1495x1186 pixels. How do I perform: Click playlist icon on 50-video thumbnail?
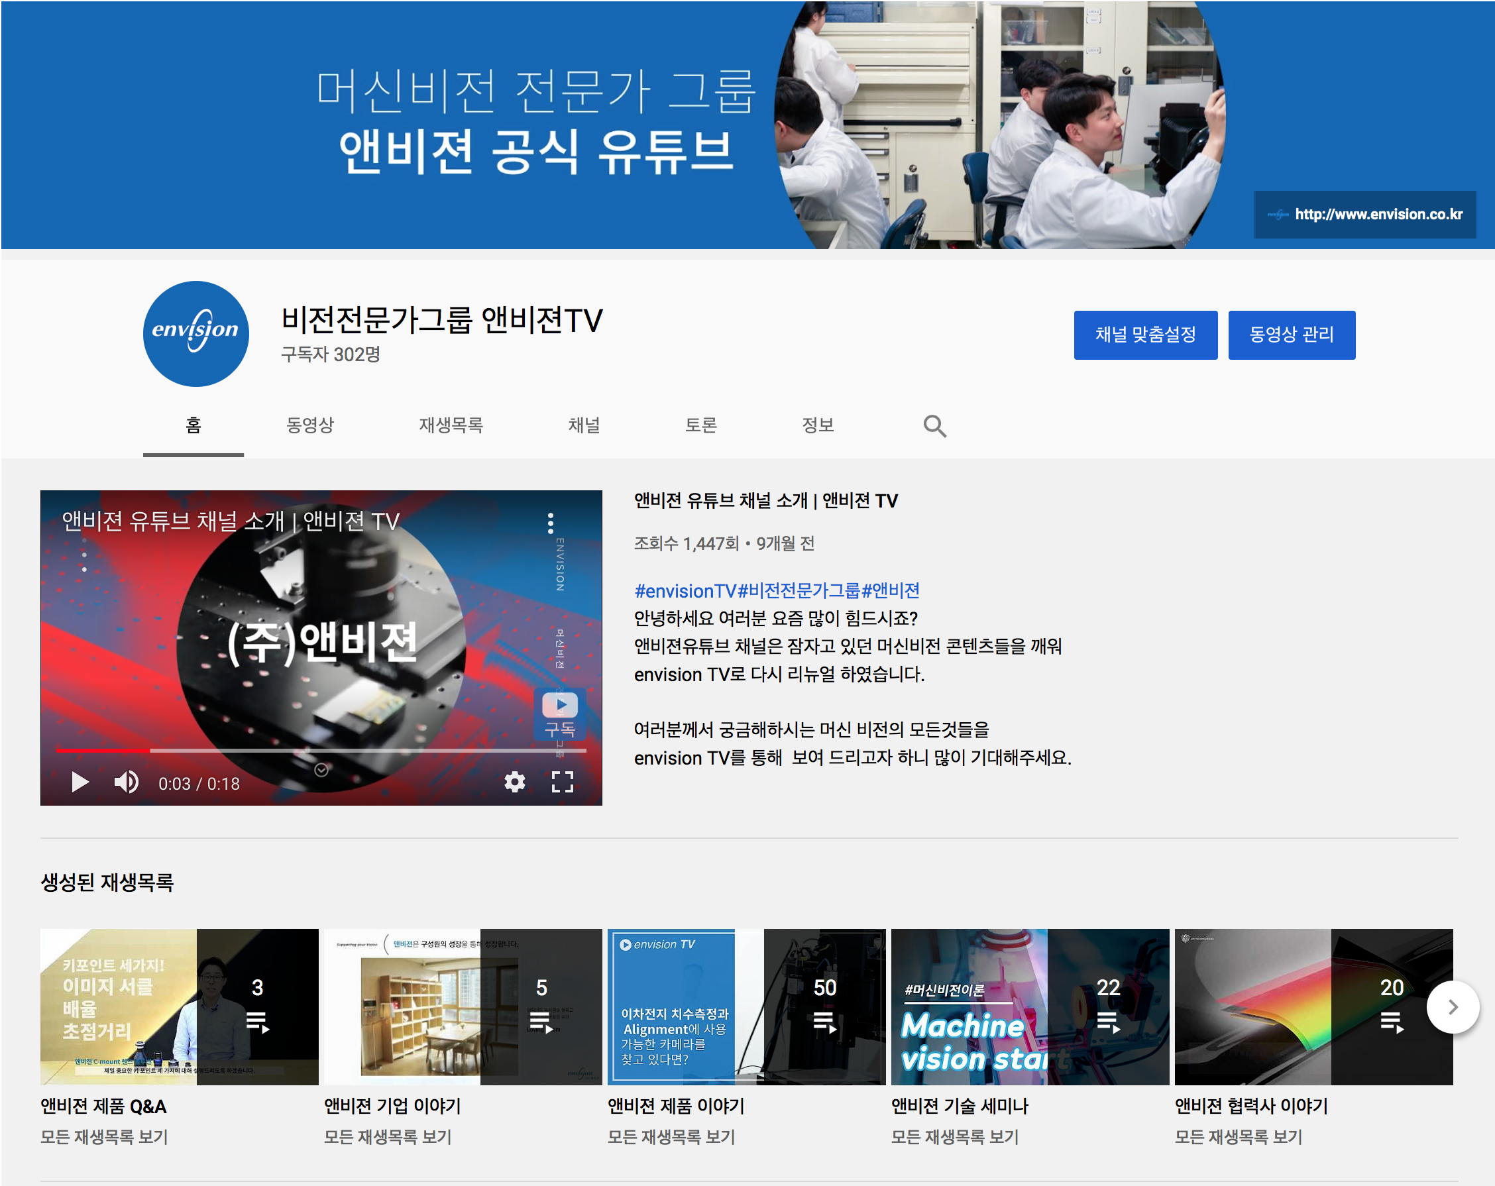[825, 1022]
